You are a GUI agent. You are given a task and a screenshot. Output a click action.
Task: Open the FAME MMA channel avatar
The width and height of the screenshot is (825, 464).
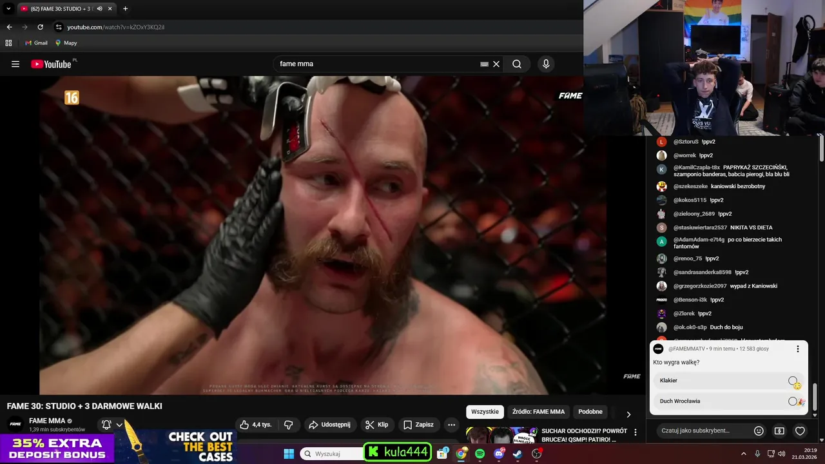pyautogui.click(x=15, y=424)
